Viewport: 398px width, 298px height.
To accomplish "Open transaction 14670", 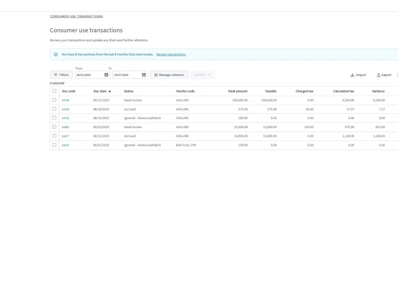I will tap(66, 145).
